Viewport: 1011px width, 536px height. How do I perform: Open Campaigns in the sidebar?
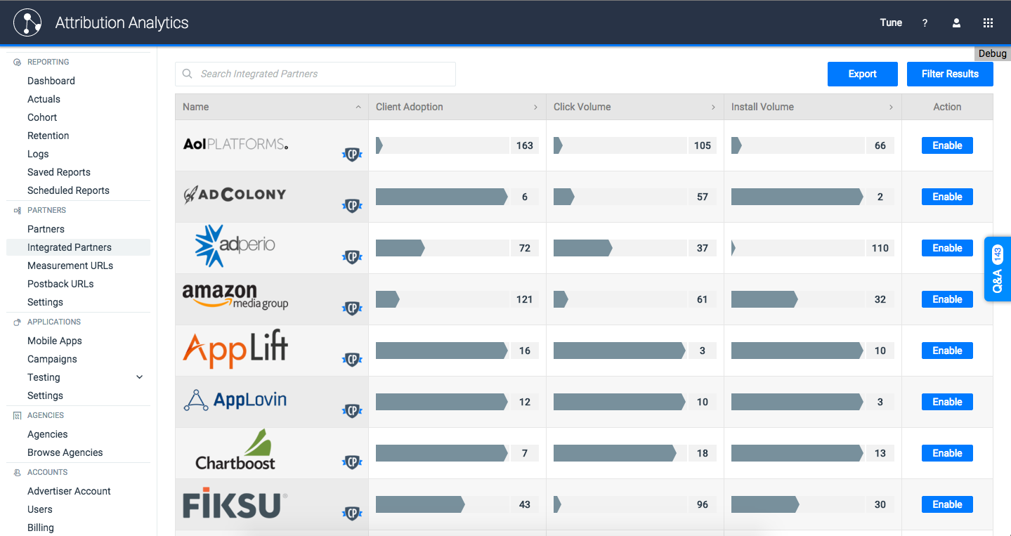[52, 359]
